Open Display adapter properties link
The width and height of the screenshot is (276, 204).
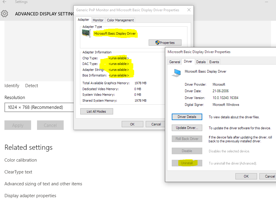(x=30, y=195)
